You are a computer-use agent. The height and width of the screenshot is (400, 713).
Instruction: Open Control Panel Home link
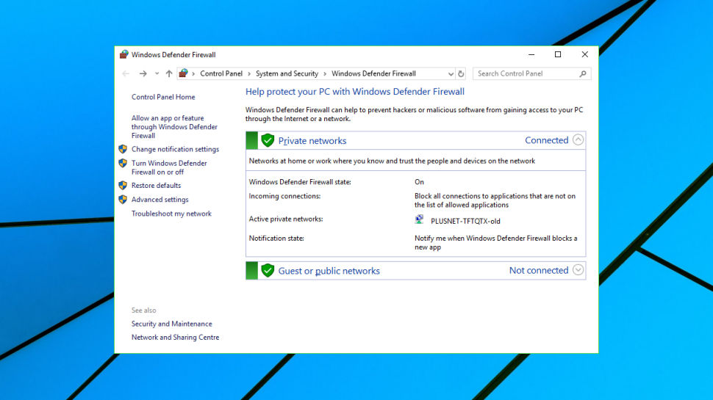163,97
